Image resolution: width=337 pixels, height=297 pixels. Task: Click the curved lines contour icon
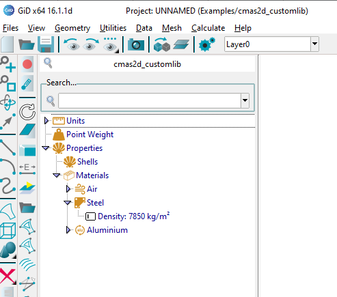coord(27,264)
